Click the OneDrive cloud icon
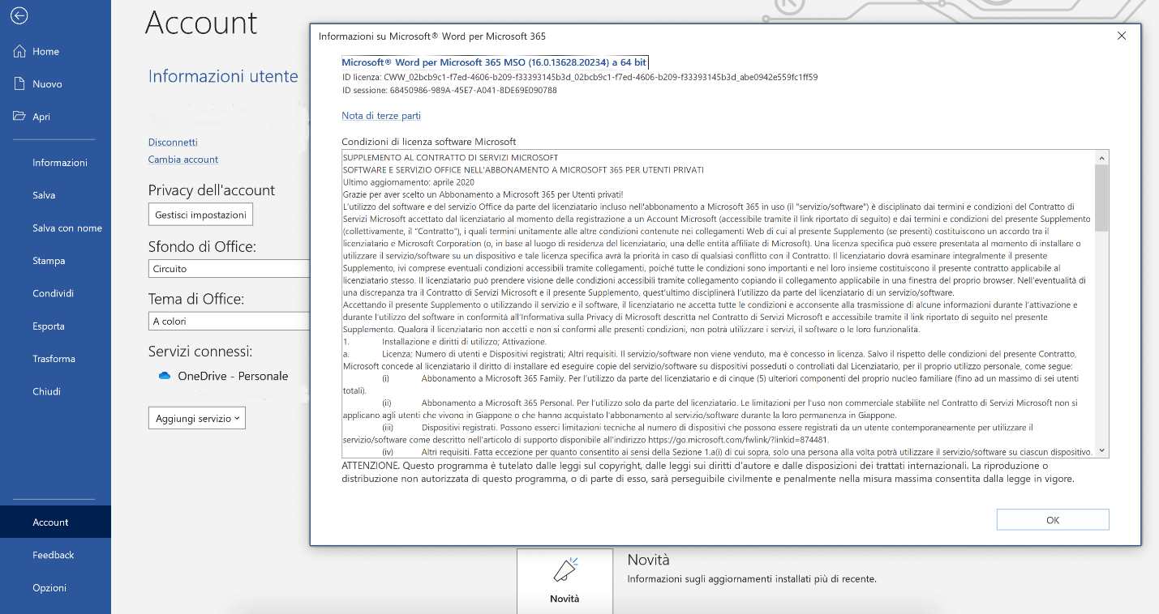 click(x=165, y=376)
